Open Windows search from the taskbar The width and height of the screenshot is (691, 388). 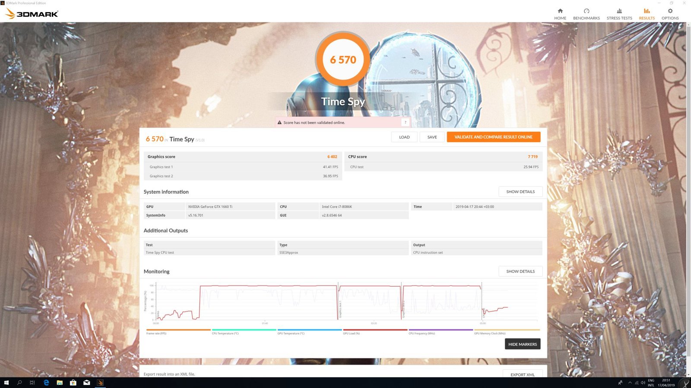[x=19, y=382]
